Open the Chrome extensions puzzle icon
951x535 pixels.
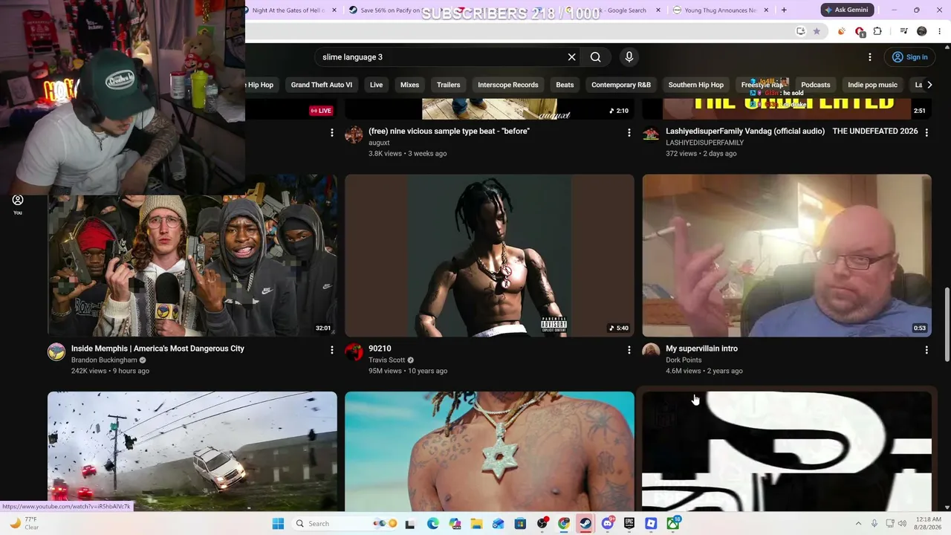(877, 31)
